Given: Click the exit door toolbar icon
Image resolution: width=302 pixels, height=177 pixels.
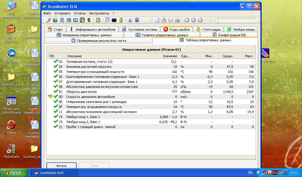Looking at the screenshot, I should [137, 20].
